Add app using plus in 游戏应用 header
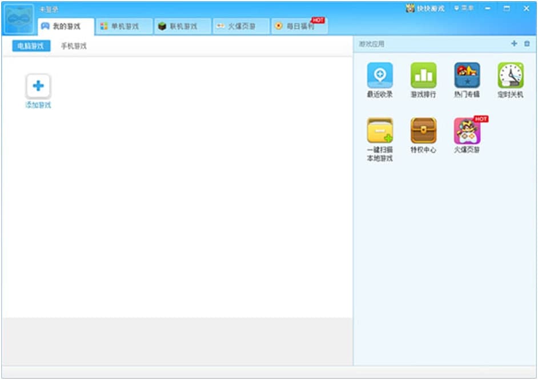This screenshot has height=380, width=538. 514,43
